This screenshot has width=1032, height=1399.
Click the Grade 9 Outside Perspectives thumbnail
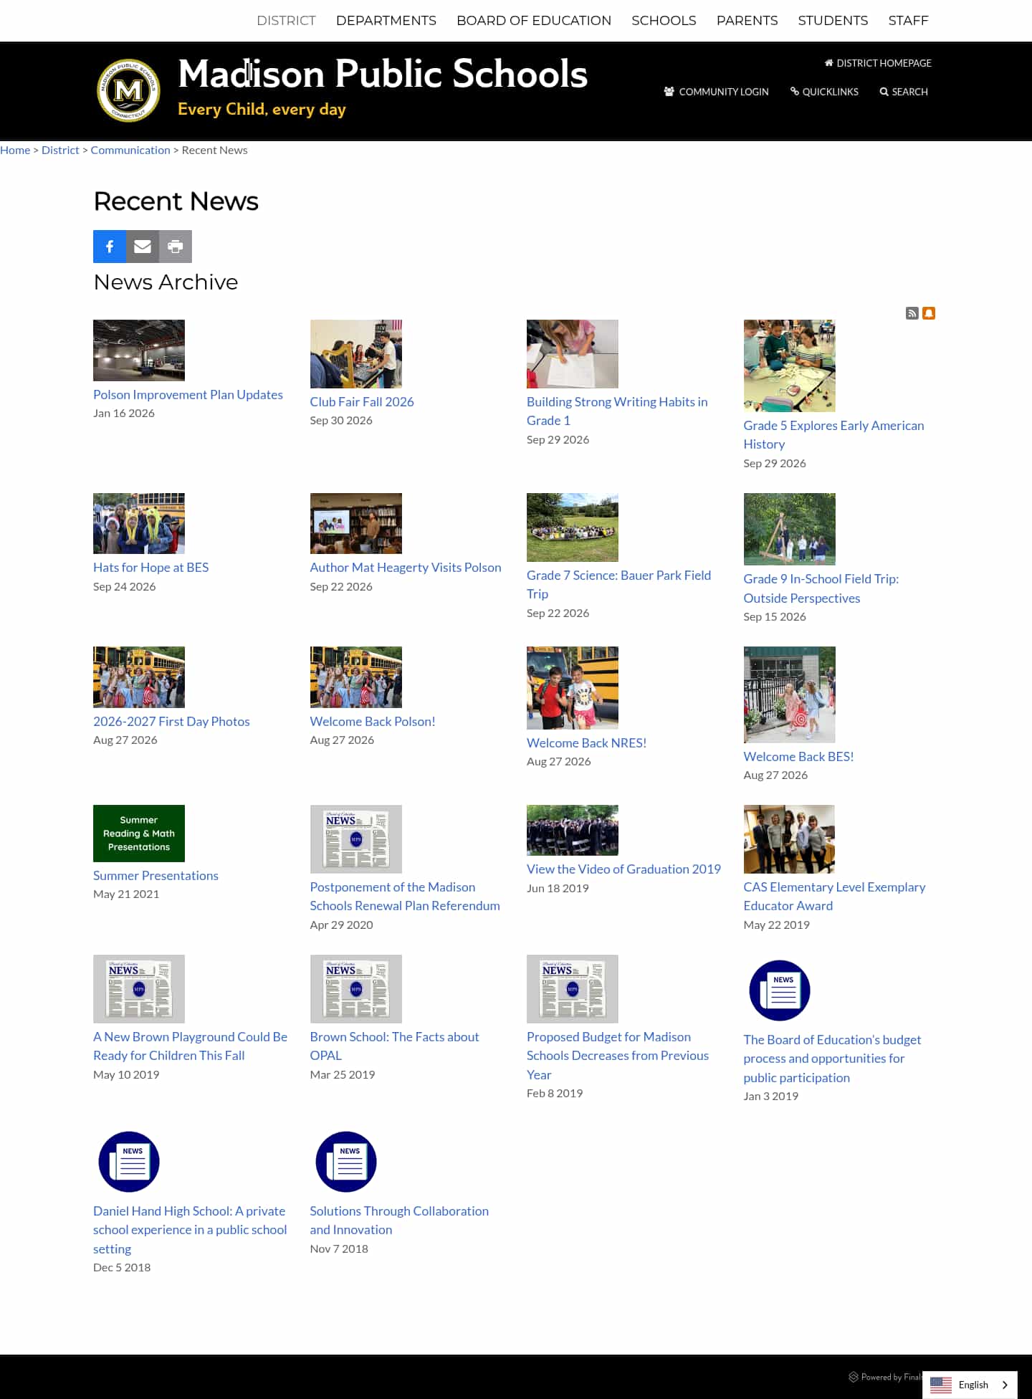pos(790,529)
